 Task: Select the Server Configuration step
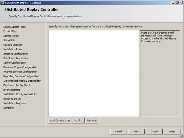pyautogui.click(x=14, y=63)
